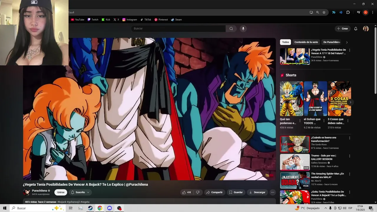Start voice search with microphone icon
This screenshot has height=212, width=377.
[x=243, y=29]
